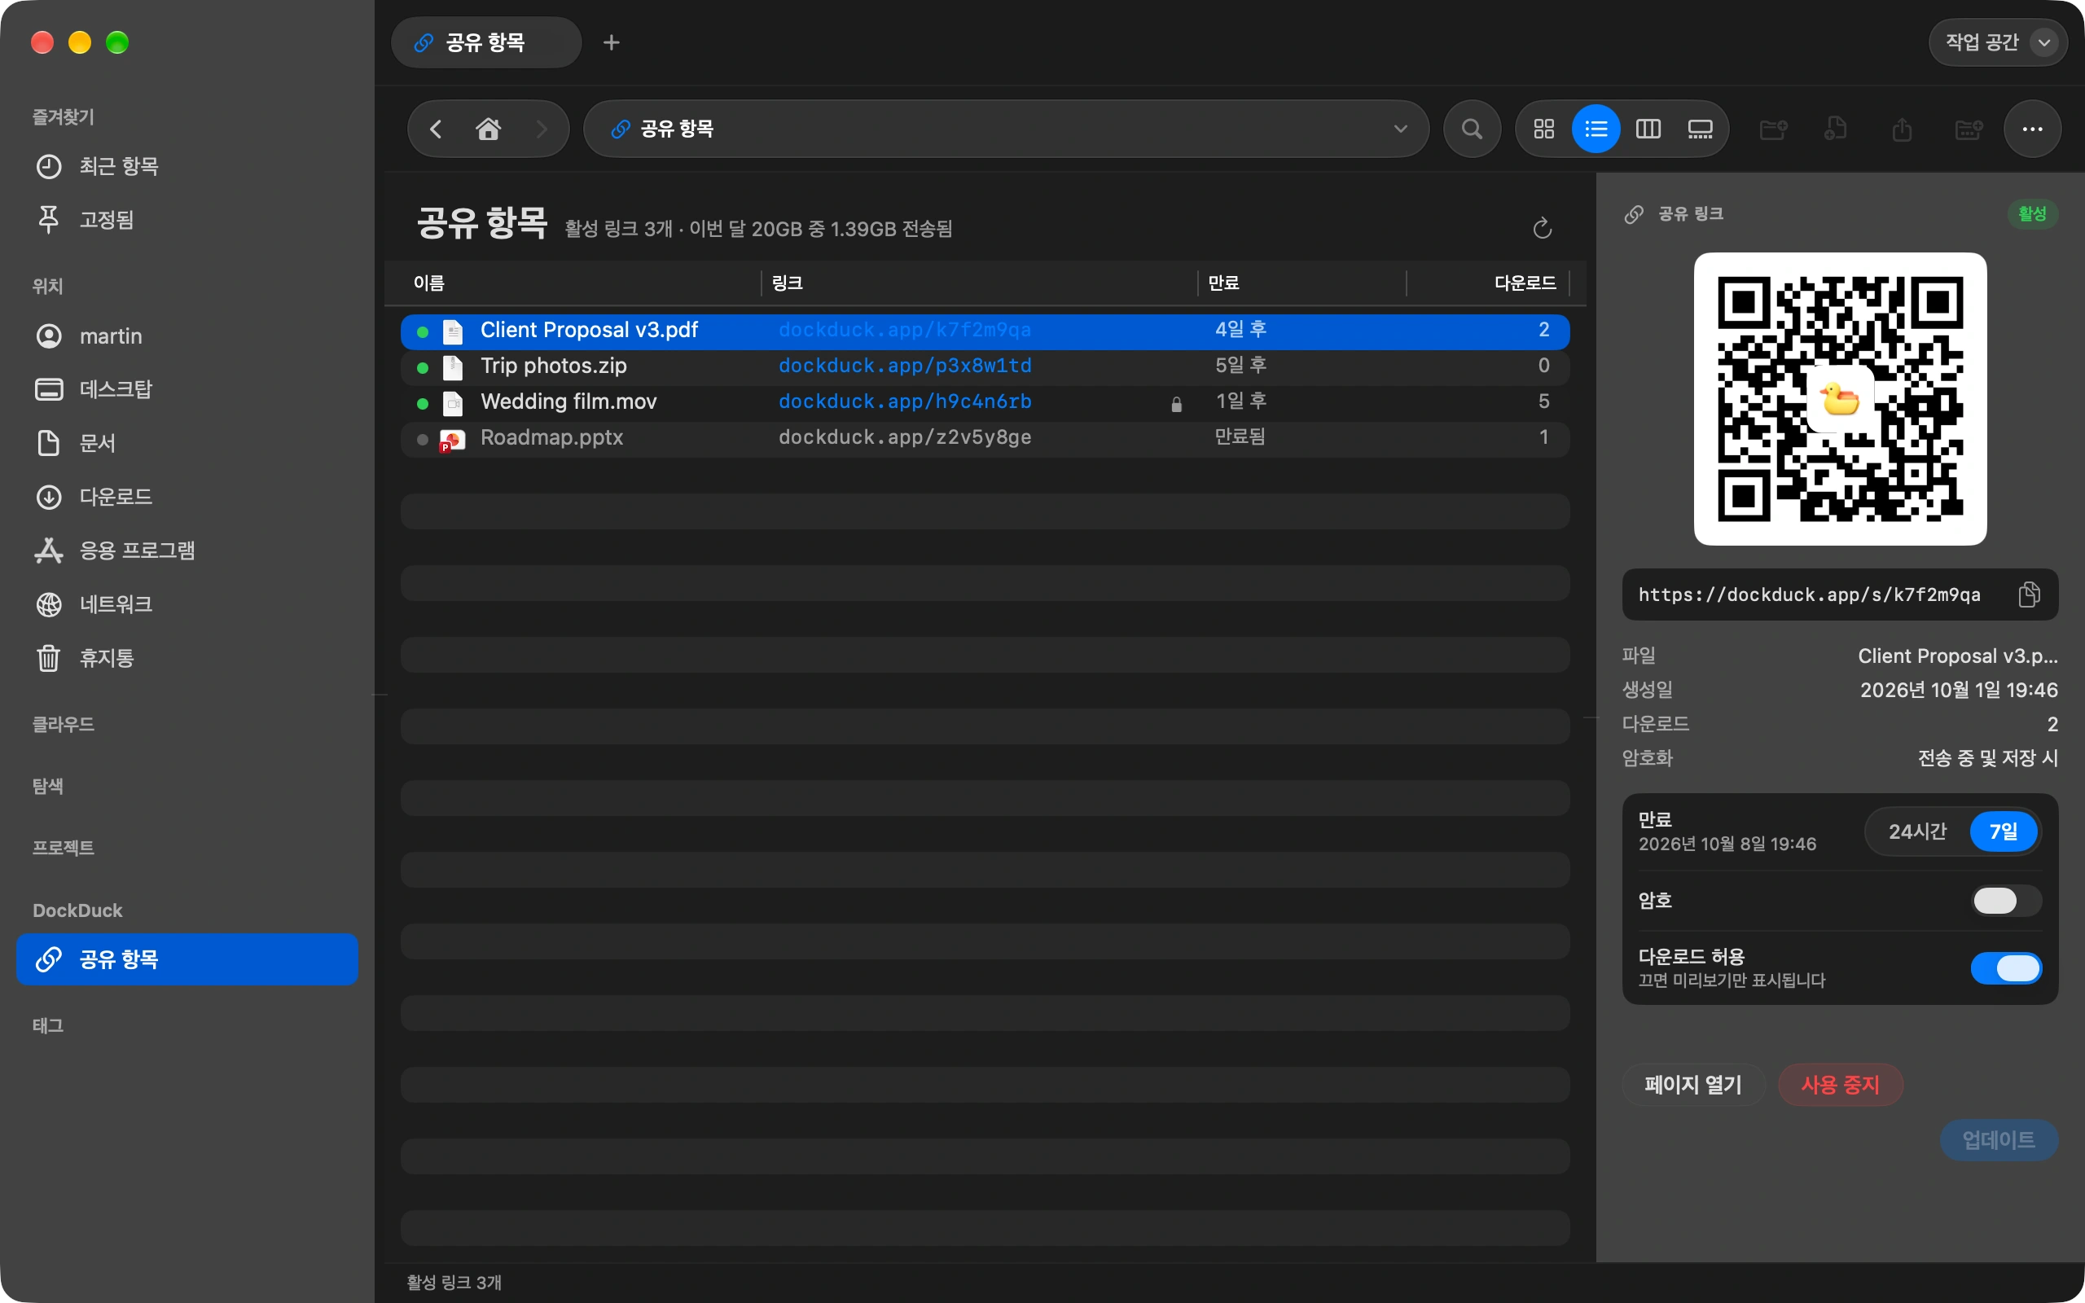Switch to column view

tap(1648, 129)
